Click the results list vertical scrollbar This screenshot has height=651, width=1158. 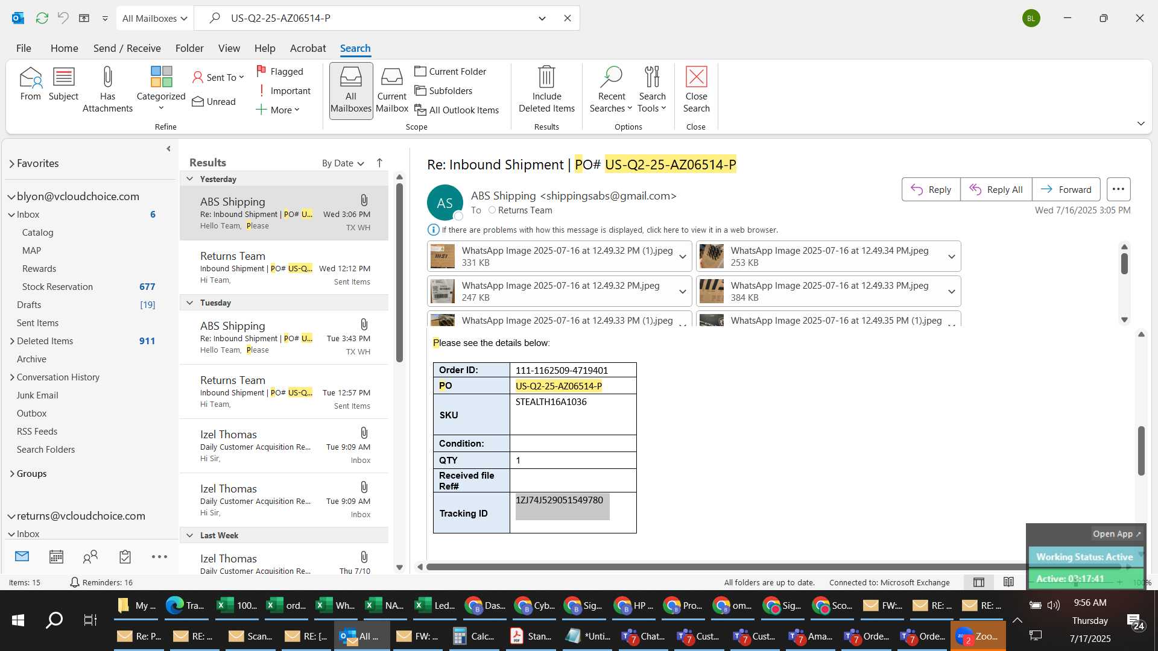click(399, 272)
